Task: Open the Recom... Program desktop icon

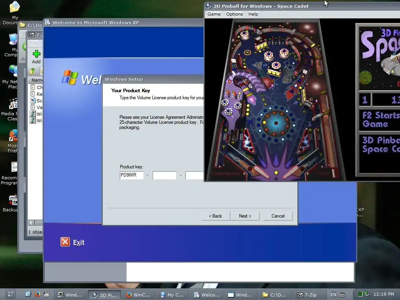Action: click(14, 167)
